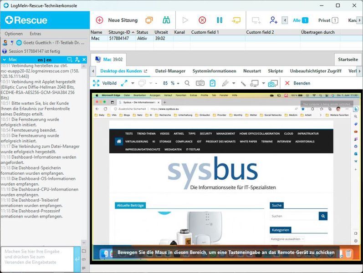Click the add technician icon in the Mac chat header
The height and width of the screenshot is (273, 363).
coord(77,60)
